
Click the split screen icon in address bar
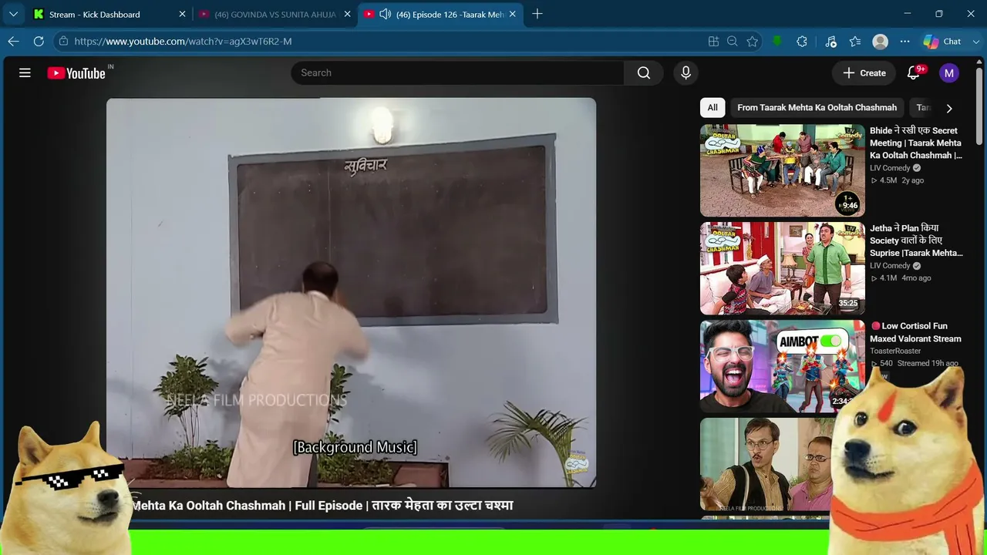tap(713, 42)
